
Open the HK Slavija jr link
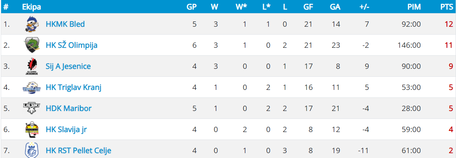(x=66, y=129)
